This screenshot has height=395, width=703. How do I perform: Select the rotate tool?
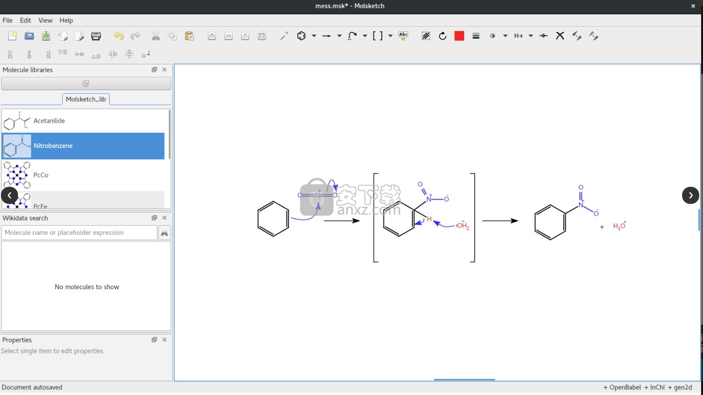(x=442, y=36)
